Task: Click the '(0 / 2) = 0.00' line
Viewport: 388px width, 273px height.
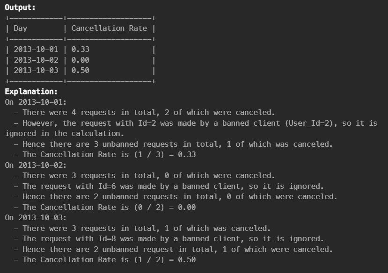Action: (105, 207)
